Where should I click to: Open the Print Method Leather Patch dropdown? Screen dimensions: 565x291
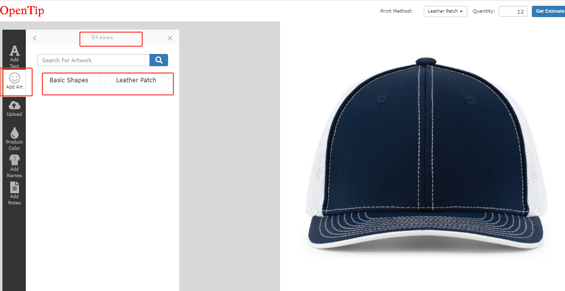click(445, 11)
